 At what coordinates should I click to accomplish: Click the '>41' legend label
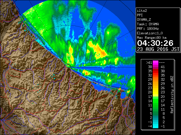pos(149,63)
